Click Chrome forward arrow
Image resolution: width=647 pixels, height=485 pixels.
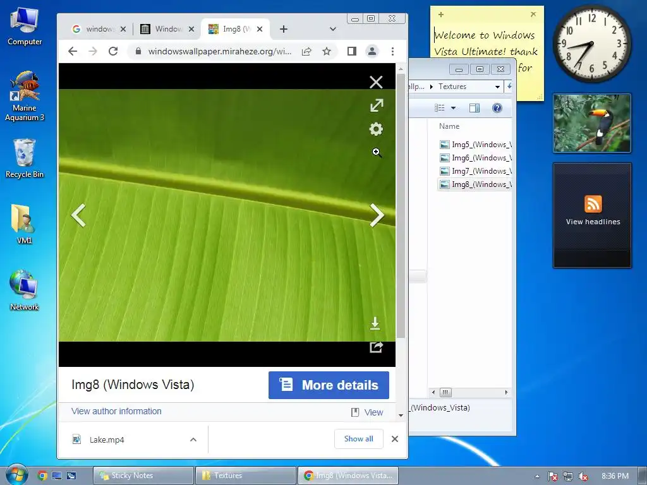pos(93,51)
